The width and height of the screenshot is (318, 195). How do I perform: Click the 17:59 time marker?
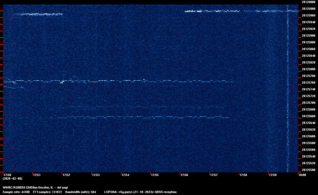(x=273, y=175)
